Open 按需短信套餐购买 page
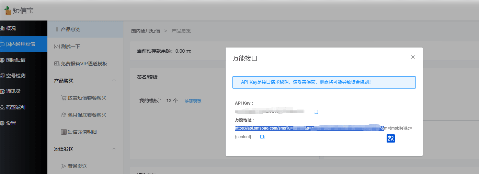The image size is (479, 174). 87,98
